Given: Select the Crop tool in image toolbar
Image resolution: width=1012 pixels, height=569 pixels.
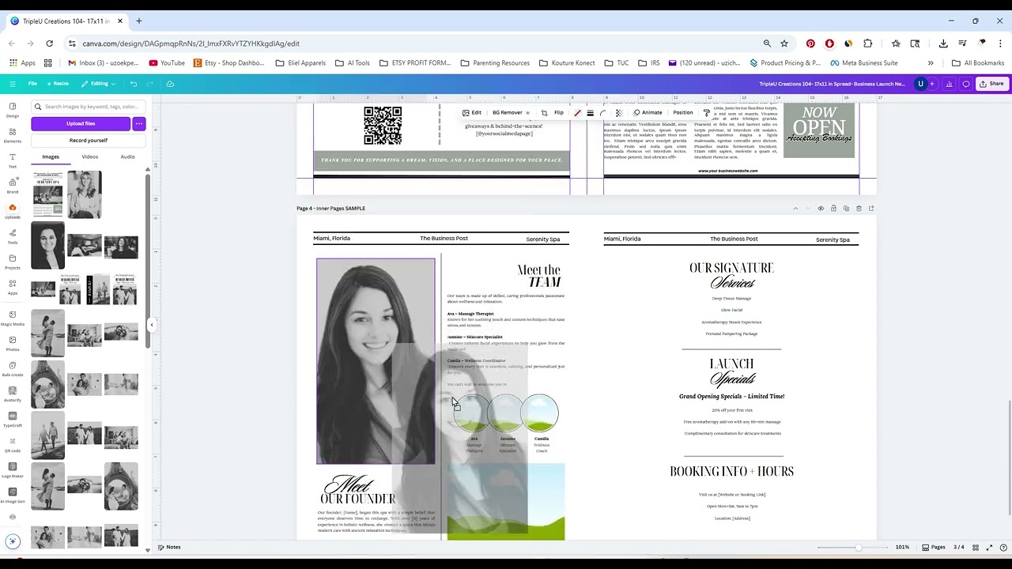Looking at the screenshot, I should coord(544,113).
